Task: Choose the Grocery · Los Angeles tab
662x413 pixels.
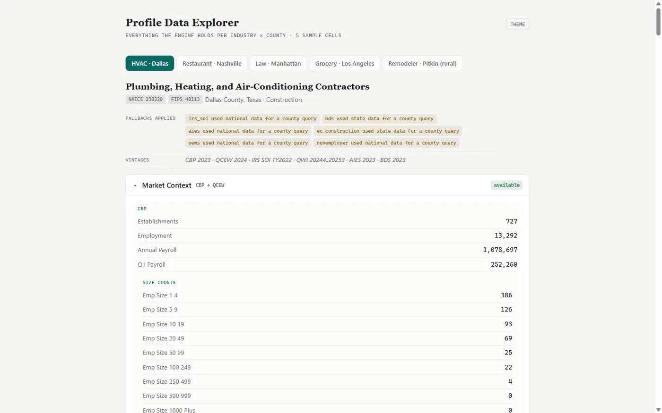Action: pos(345,63)
